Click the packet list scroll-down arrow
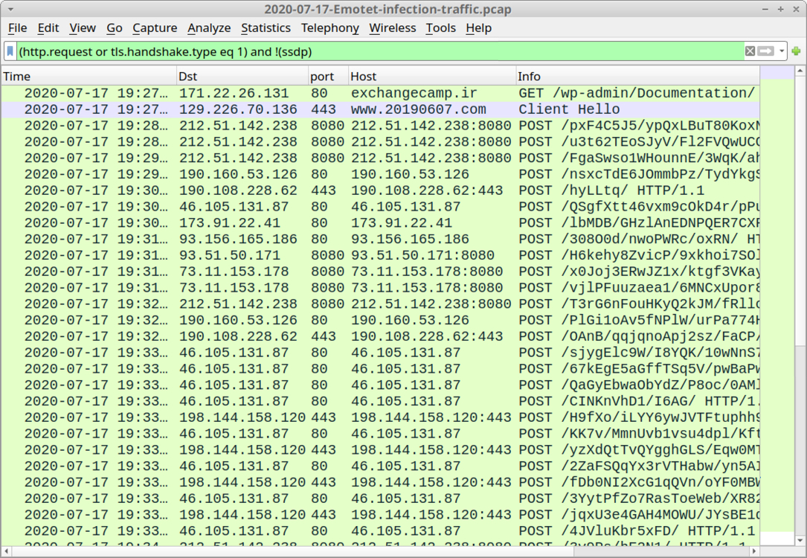Image resolution: width=807 pixels, height=558 pixels. coord(800,540)
